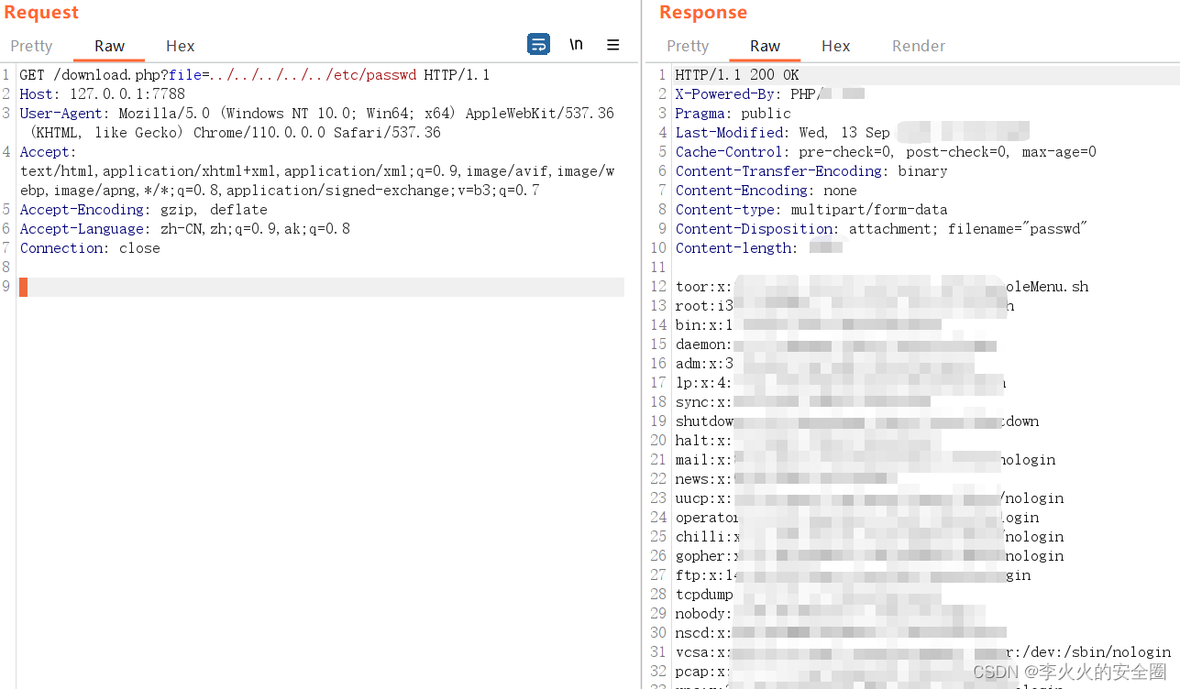
Task: Toggle the word wrap icon in the Request panel
Action: (539, 44)
